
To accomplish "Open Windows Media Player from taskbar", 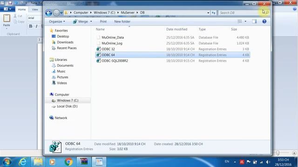I will (53, 162).
